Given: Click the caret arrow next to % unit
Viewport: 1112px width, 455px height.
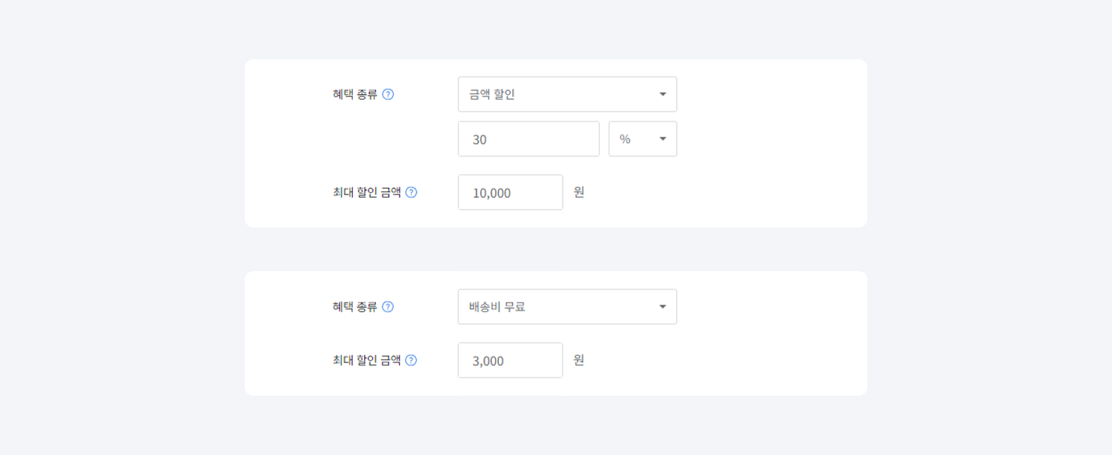Looking at the screenshot, I should click(663, 139).
